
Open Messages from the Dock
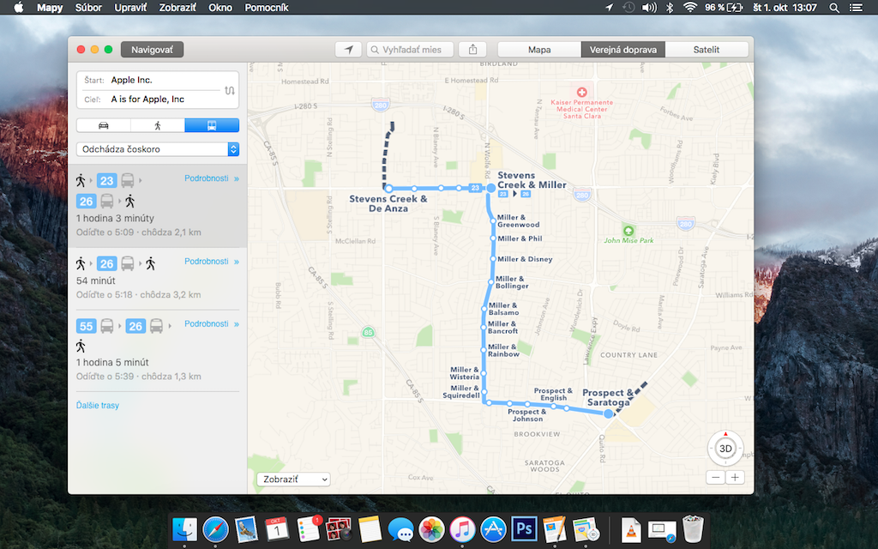click(x=400, y=528)
